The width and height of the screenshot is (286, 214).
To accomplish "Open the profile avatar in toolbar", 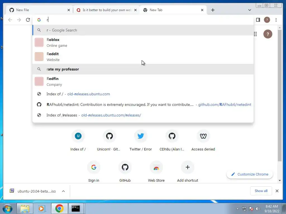I will [267, 20].
